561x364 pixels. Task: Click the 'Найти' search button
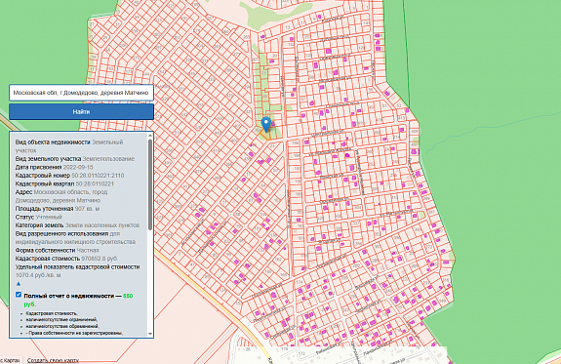[x=81, y=112]
